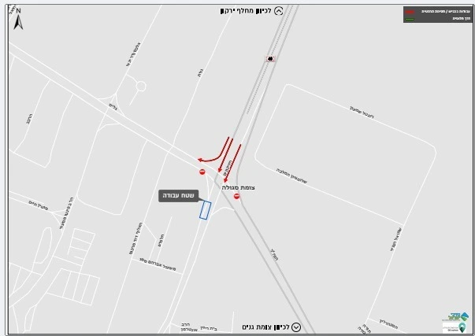The image size is (475, 336).
Task: Click the roundabout circle in the upper left area
Action: pyautogui.click(x=140, y=87)
